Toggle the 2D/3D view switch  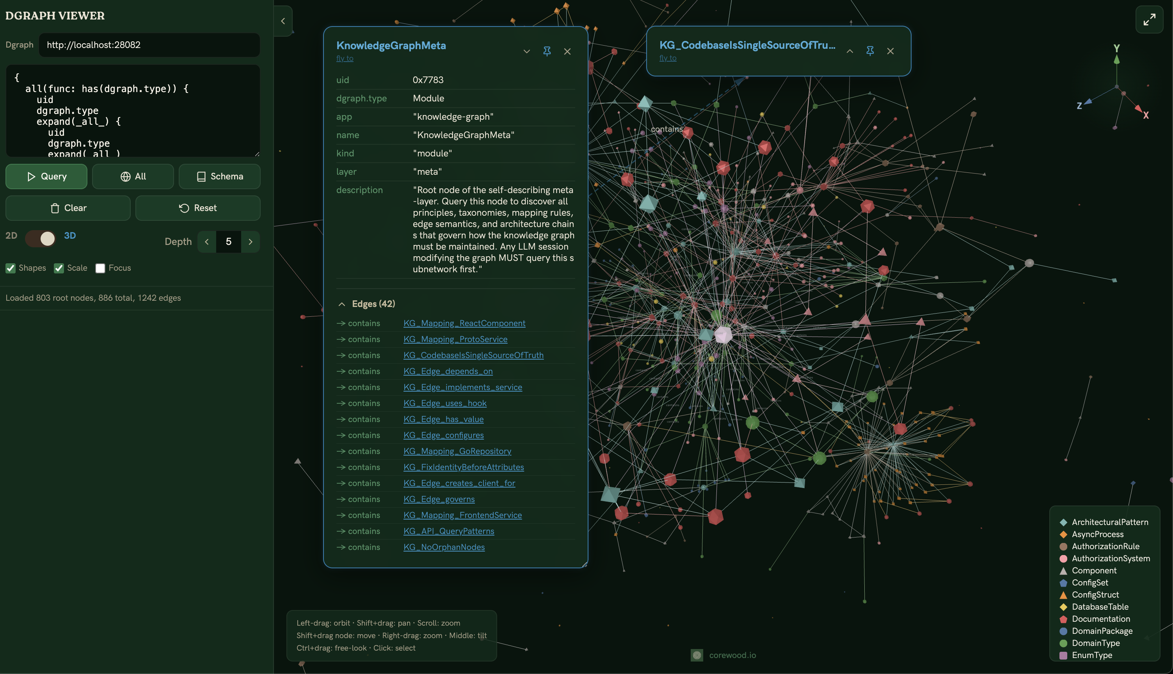pyautogui.click(x=40, y=239)
